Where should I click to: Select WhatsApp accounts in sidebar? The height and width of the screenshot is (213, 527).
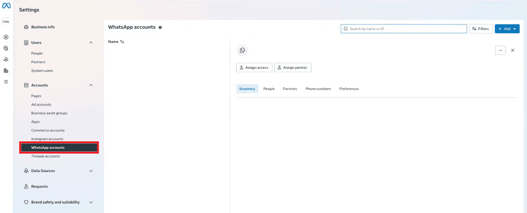pos(59,148)
